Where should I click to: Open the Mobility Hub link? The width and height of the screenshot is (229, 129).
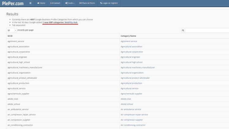(71, 22)
